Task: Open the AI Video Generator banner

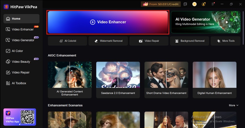Action: coord(206,22)
